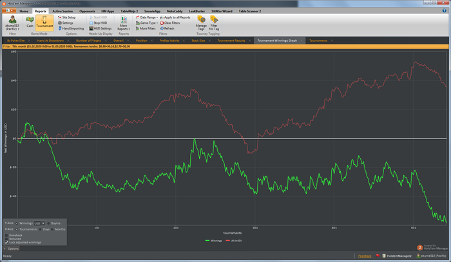
Task: Open the SnowieApp ribbon tab
Action: (152, 11)
